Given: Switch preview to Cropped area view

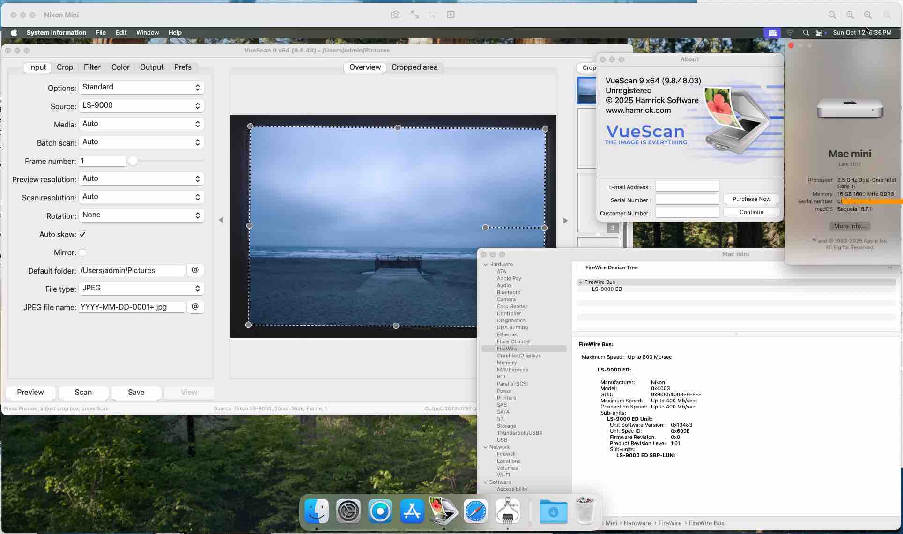Looking at the screenshot, I should coord(414,67).
